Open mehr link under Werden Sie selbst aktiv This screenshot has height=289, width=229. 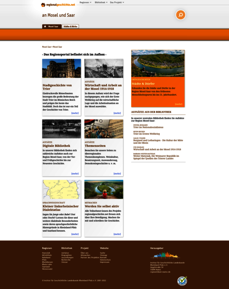[x=117, y=234]
